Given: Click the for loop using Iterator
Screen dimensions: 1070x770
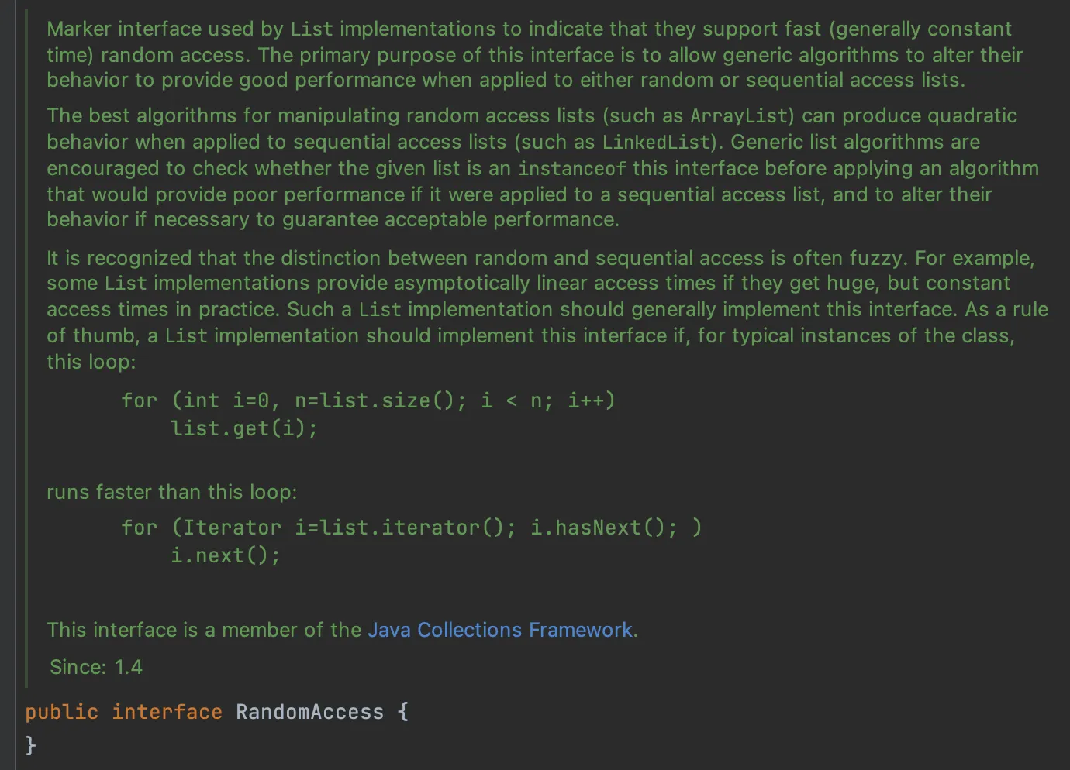Looking at the screenshot, I should tap(411, 528).
